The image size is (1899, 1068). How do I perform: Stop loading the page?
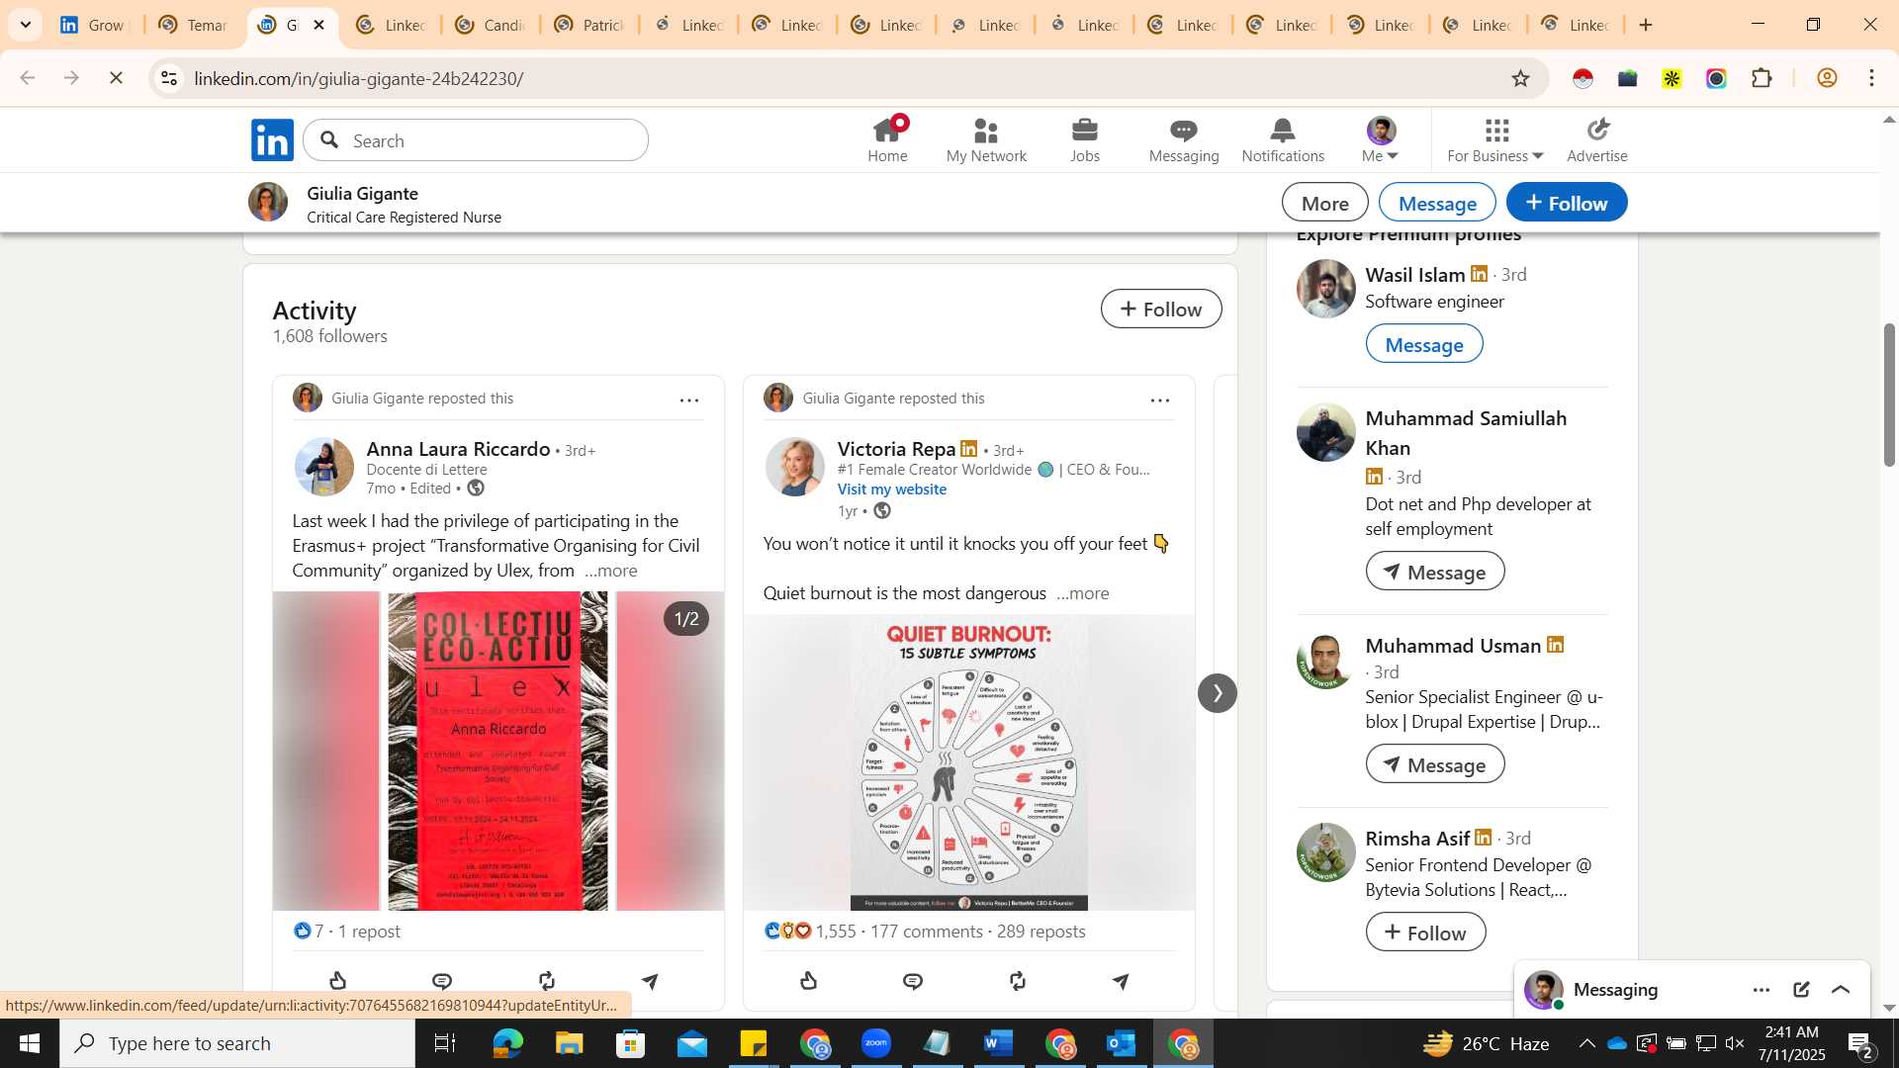[x=116, y=77]
